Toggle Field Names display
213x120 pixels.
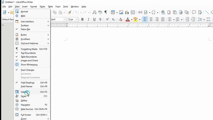(x=32, y=86)
